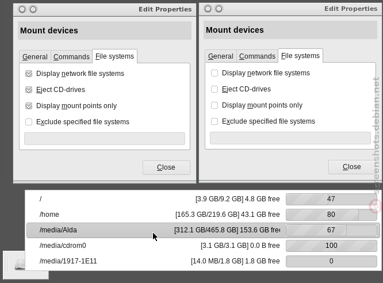This screenshot has width=383, height=283.
Task: Close the left Edit Properties dialog
Action: pos(166,167)
